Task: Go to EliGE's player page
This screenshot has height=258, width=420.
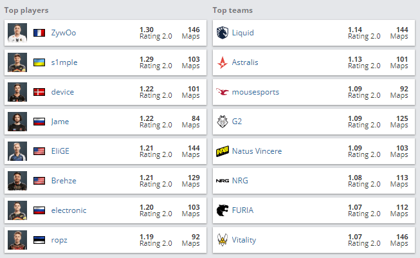Action: coord(62,151)
